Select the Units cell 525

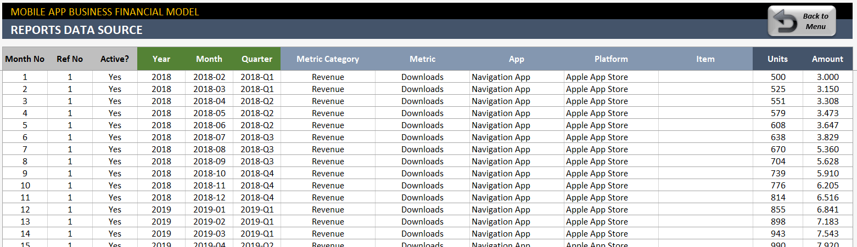tap(778, 89)
